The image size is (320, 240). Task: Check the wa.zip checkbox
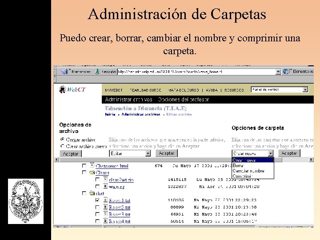pyautogui.click(x=97, y=187)
